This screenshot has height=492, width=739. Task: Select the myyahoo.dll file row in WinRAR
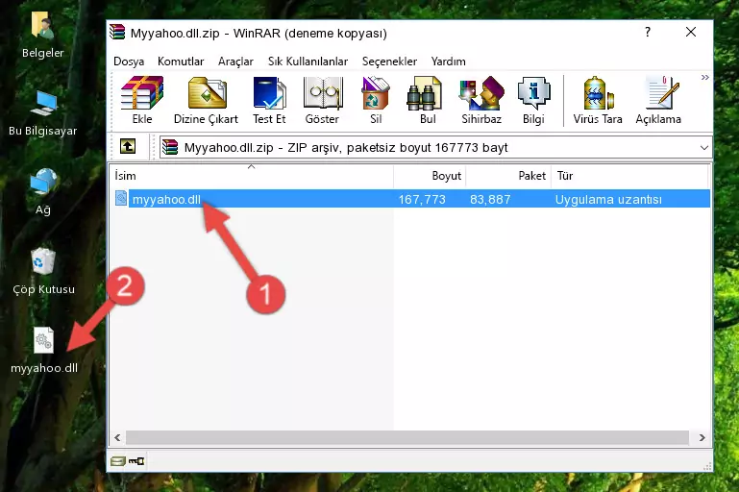(410, 199)
